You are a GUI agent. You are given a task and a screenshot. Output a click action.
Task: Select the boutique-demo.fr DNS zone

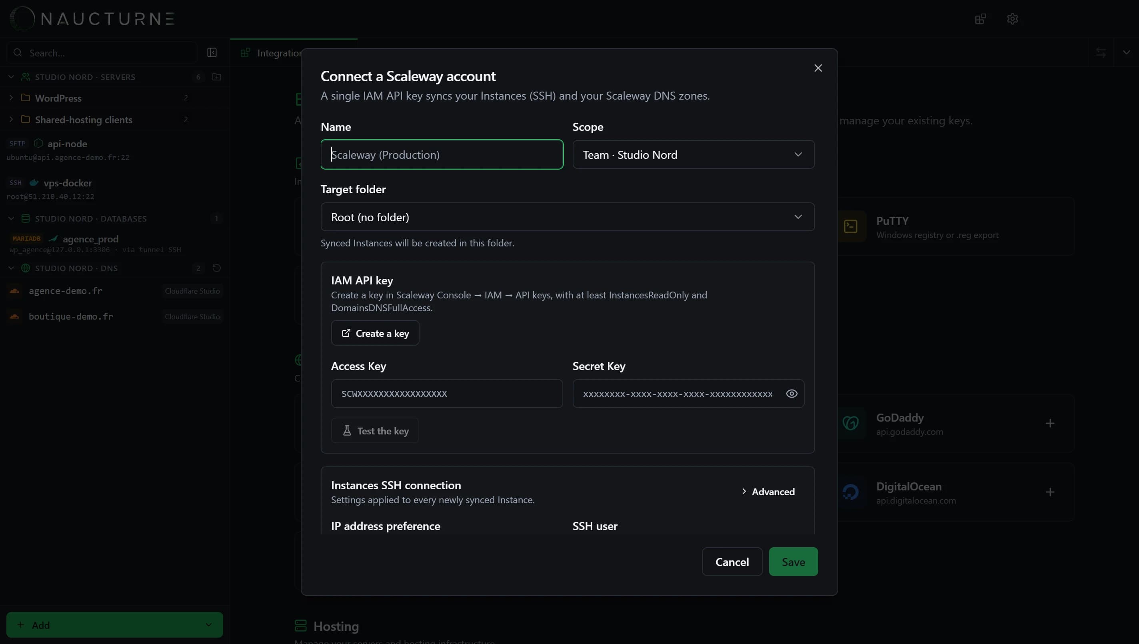pos(114,316)
